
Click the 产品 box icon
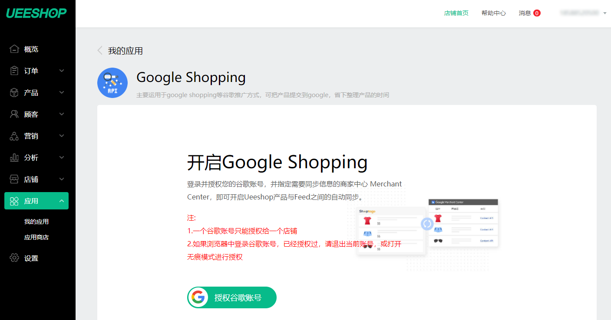(x=14, y=92)
